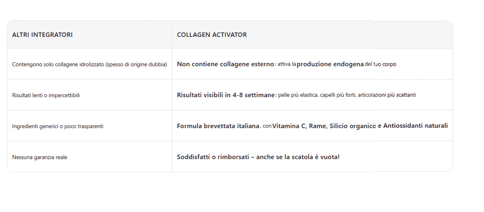Screen dimensions: 484x212
Task: Click the 'del tuo corpo' text
Action: click(380, 64)
